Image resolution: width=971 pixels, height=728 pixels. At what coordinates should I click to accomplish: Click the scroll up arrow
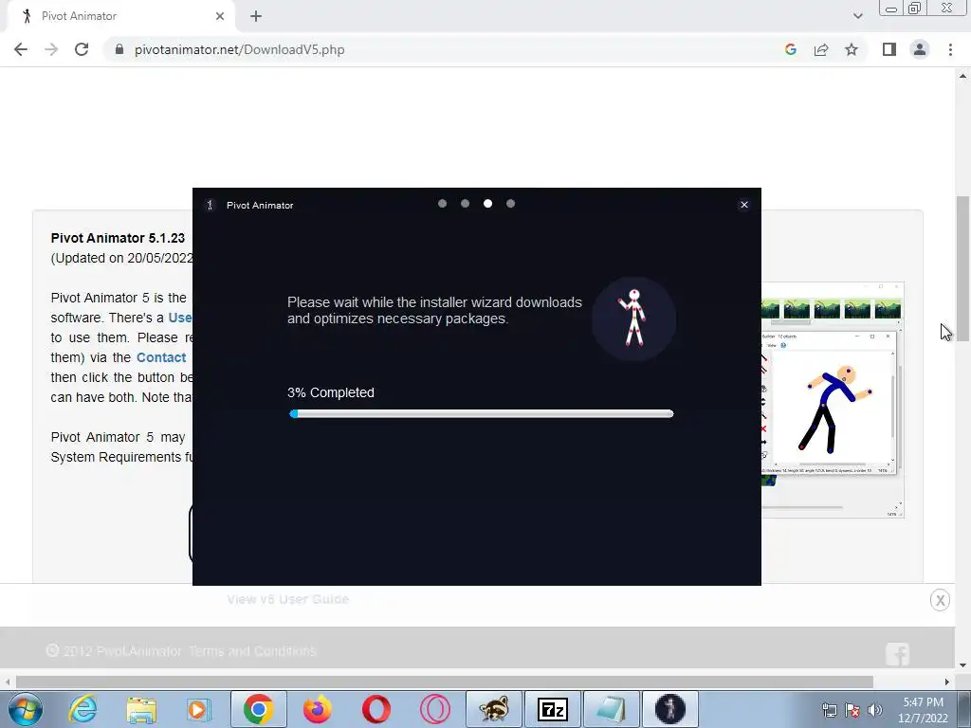(963, 76)
